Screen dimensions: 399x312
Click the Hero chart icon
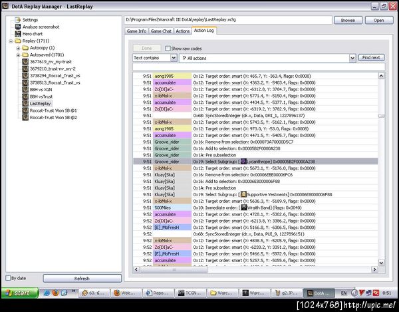pyautogui.click(x=17, y=33)
